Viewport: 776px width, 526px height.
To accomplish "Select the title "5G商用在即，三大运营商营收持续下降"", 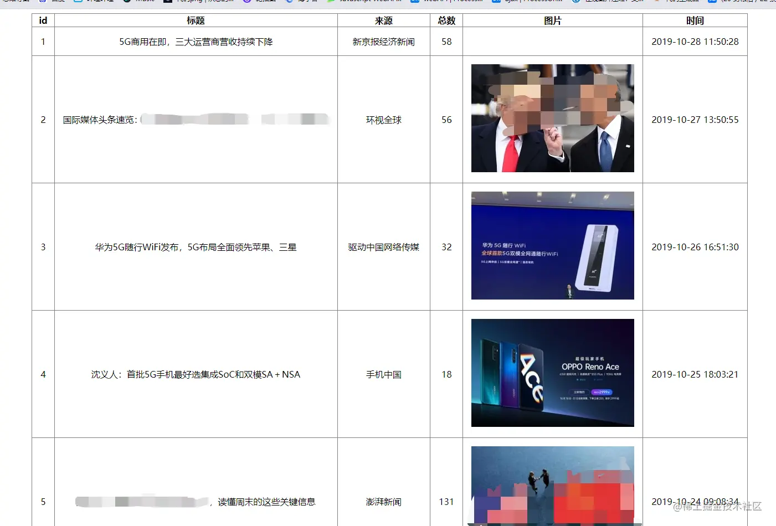I will (x=196, y=42).
